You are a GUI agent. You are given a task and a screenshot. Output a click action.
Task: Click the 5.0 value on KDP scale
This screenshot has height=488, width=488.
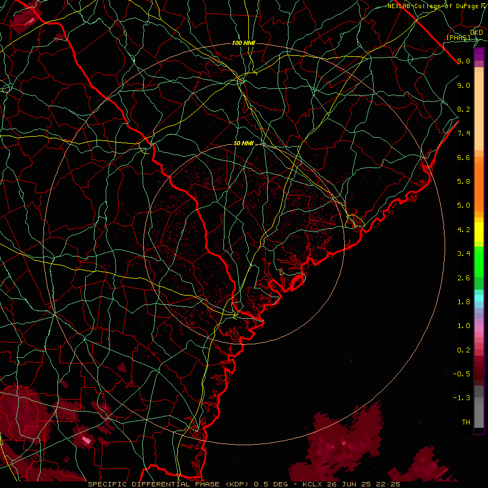point(464,206)
